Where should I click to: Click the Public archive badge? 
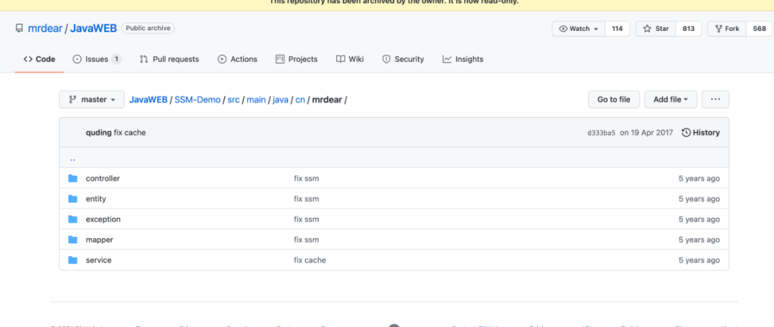pyautogui.click(x=148, y=28)
